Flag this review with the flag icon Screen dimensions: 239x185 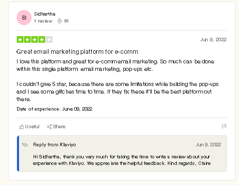pos(224,127)
